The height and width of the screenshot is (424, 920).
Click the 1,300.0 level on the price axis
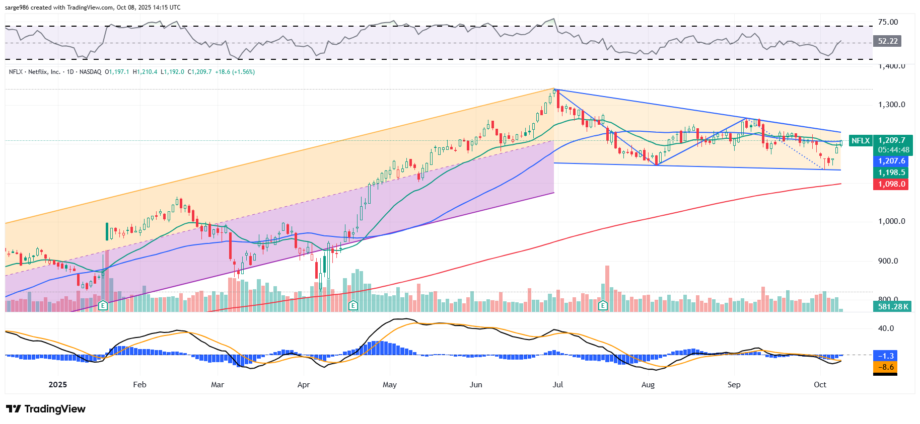click(891, 105)
